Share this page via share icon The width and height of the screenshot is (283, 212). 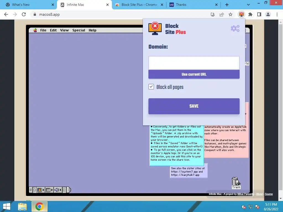pyautogui.click(x=222, y=14)
